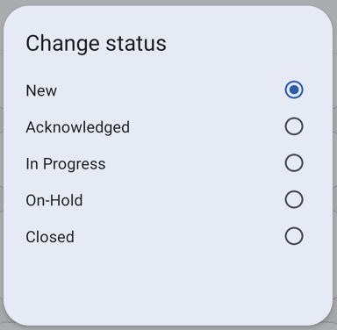337x330 pixels.
Task: Select the Acknowledged radio button
Action: 294,126
